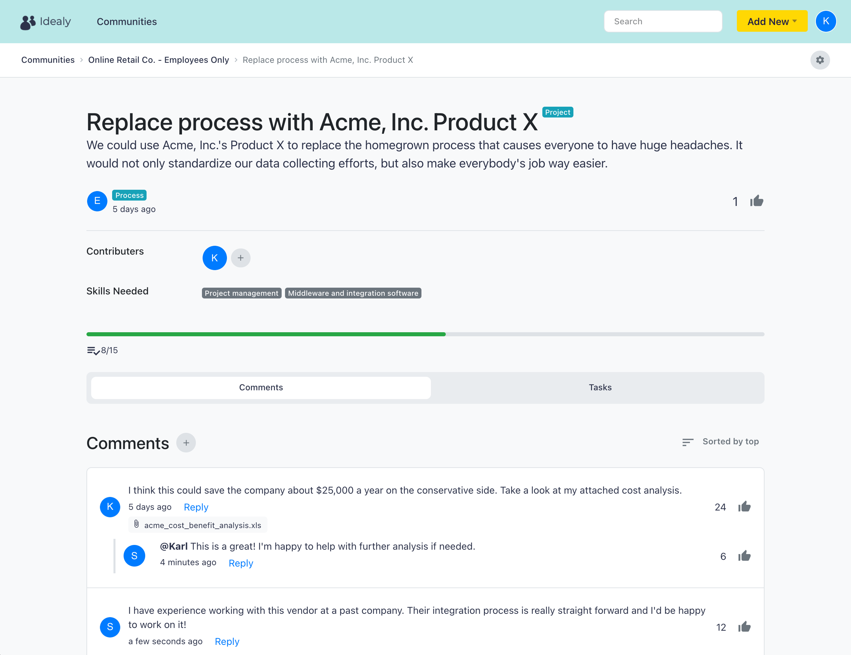This screenshot has height=655, width=851.
Task: Click the sort lines icon beside Sorted by top
Action: coord(688,442)
